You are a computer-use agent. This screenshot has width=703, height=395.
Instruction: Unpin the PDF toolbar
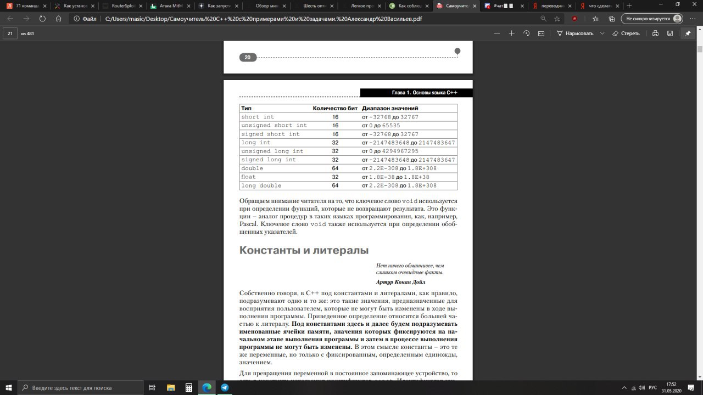click(688, 33)
